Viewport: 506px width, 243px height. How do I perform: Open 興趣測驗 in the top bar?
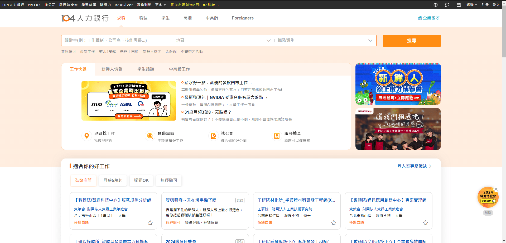pos(144,5)
